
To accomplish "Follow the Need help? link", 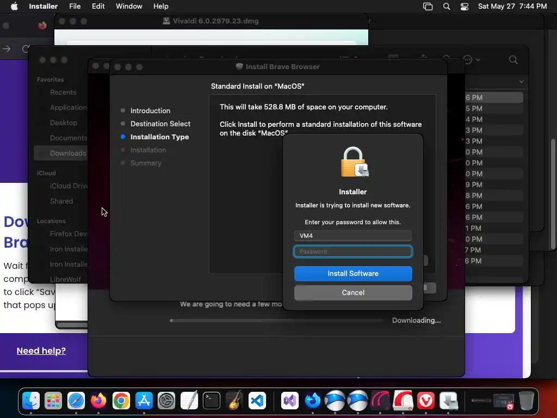I will click(41, 351).
